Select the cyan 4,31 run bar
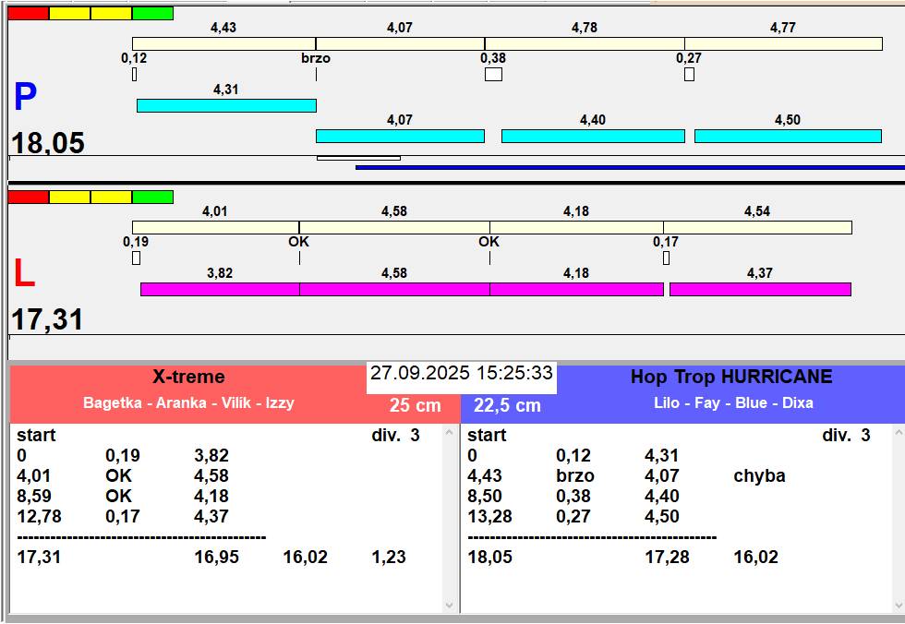905x624 pixels. click(226, 105)
